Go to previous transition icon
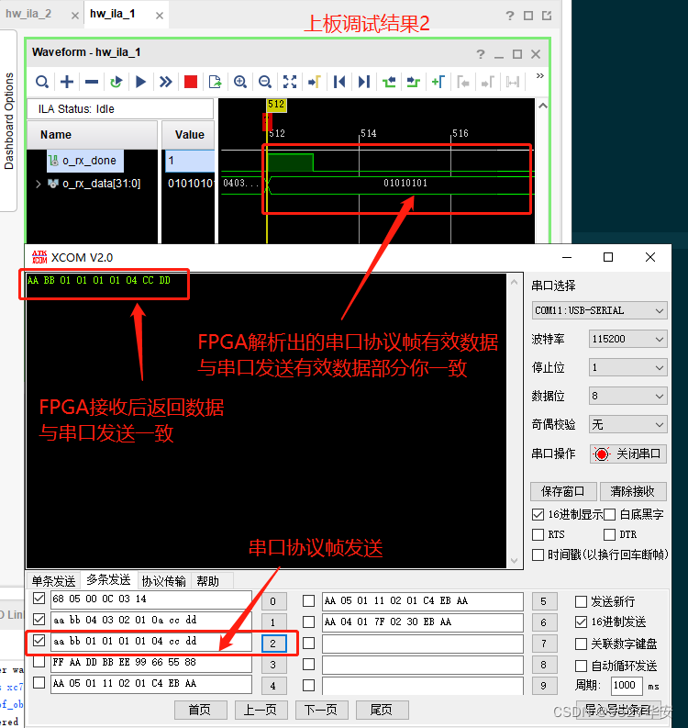Image resolution: width=688 pixels, height=728 pixels. pos(389,83)
